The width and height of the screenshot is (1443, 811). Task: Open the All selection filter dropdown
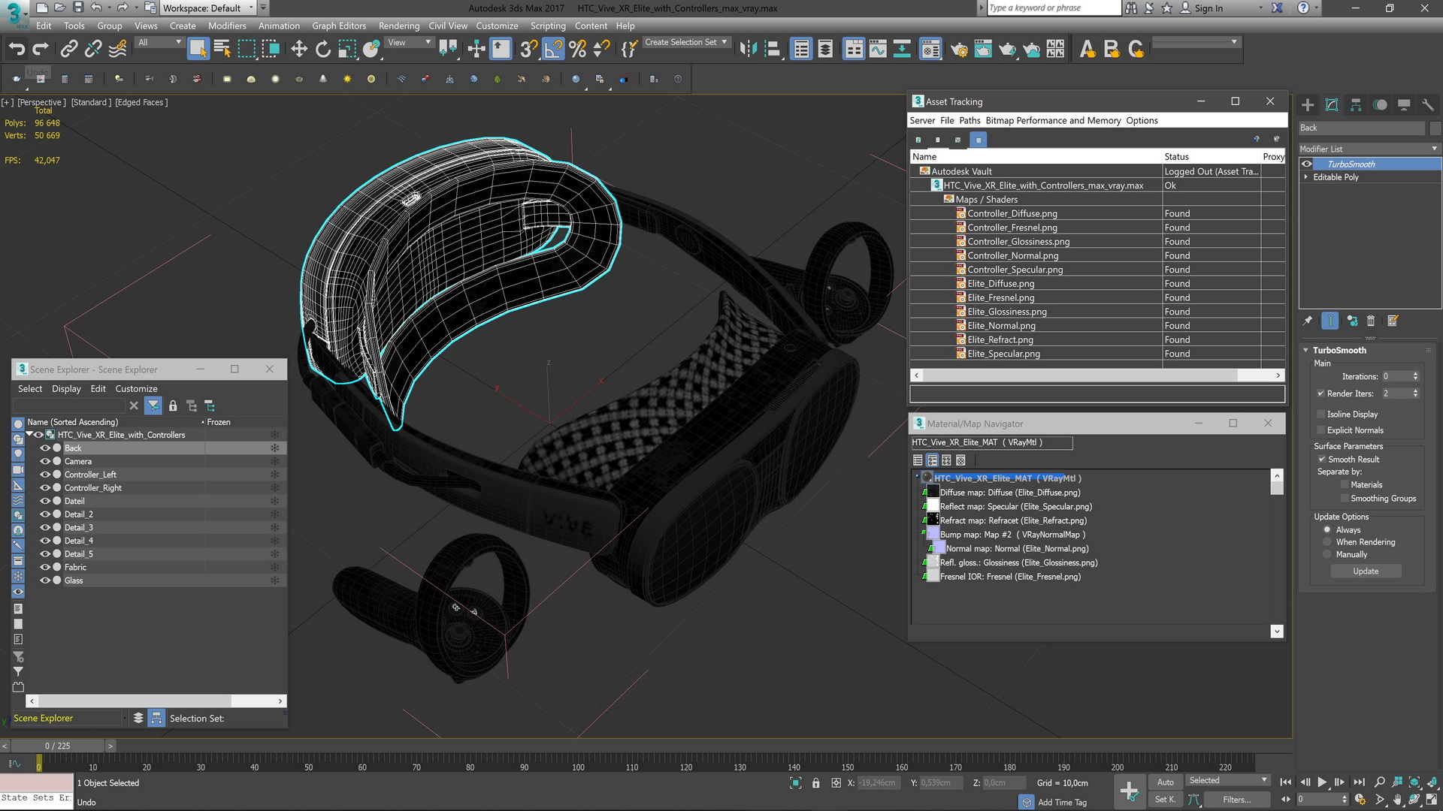click(159, 43)
